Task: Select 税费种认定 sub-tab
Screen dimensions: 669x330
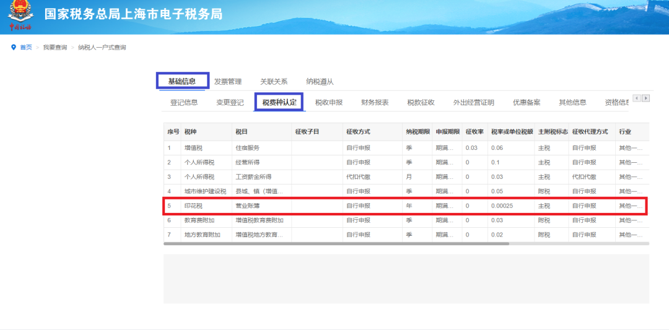Action: pos(279,102)
